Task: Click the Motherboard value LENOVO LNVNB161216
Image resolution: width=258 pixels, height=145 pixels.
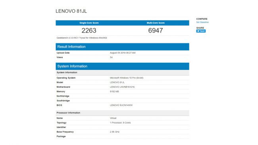Action: coord(122,87)
